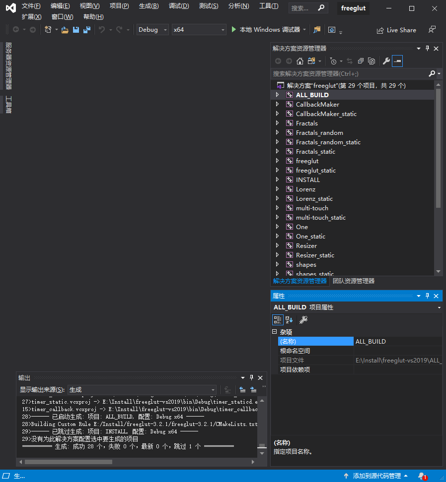
Task: Toggle Preview Selected Items icon in Solution Explorer
Action: pos(397,61)
